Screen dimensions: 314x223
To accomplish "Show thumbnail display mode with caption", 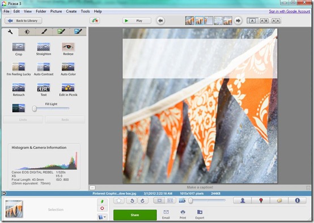I will (170, 200).
